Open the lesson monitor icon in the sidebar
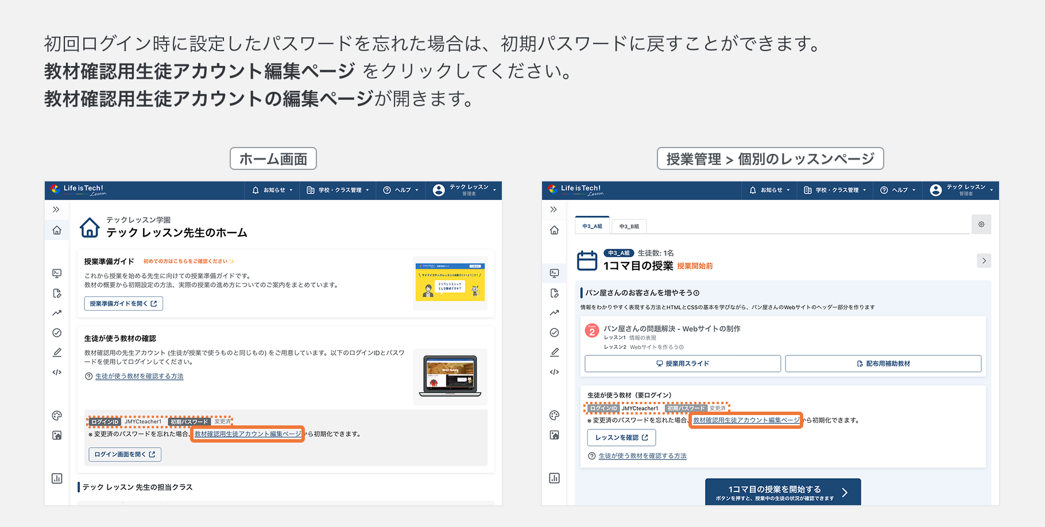The width and height of the screenshot is (1045, 527). coord(57,273)
